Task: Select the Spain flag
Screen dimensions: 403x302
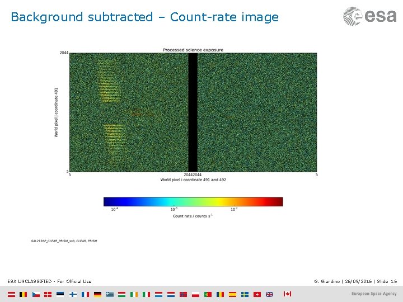Action: [232, 294]
